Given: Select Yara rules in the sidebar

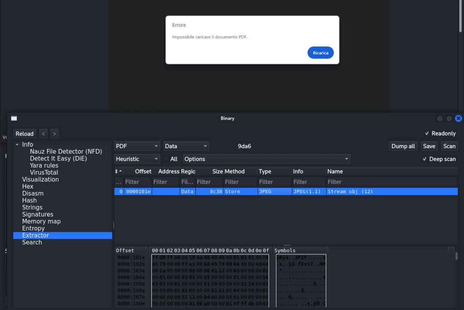Looking at the screenshot, I should tap(44, 166).
